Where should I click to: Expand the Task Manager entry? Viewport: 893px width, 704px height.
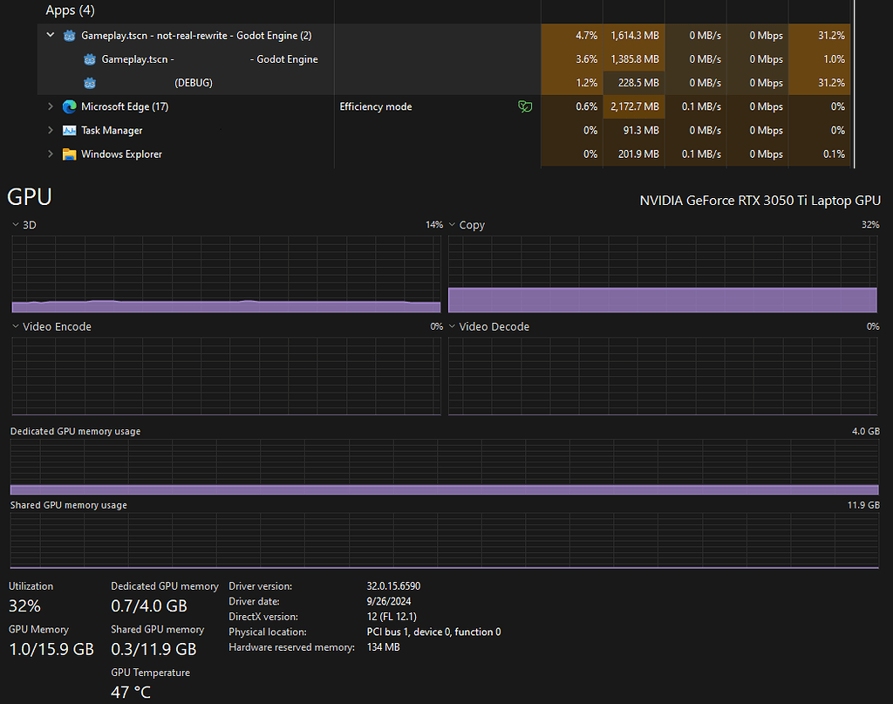50,130
